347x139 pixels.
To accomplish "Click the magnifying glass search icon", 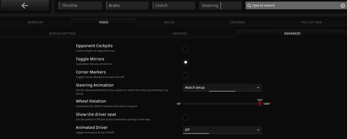I will [x=249, y=5].
